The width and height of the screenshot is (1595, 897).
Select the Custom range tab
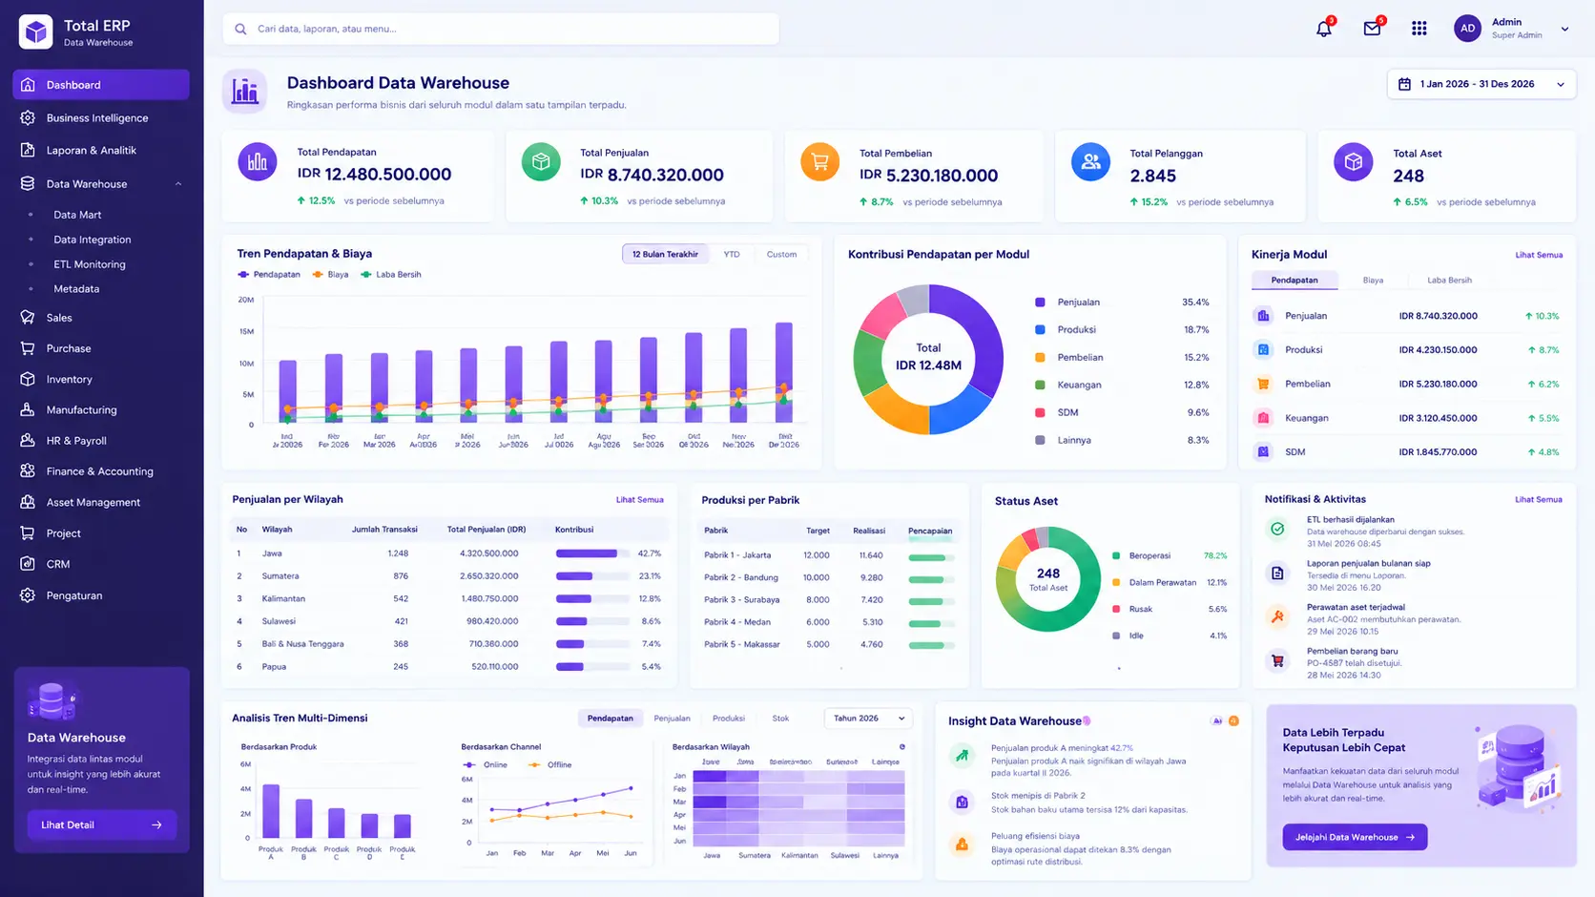pyautogui.click(x=781, y=254)
